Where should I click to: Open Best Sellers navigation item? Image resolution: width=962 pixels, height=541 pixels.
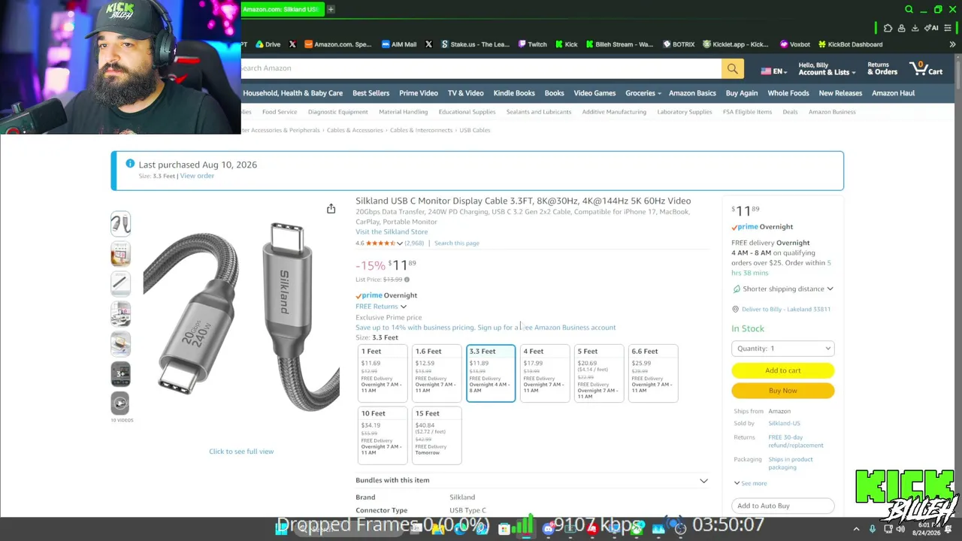click(371, 93)
